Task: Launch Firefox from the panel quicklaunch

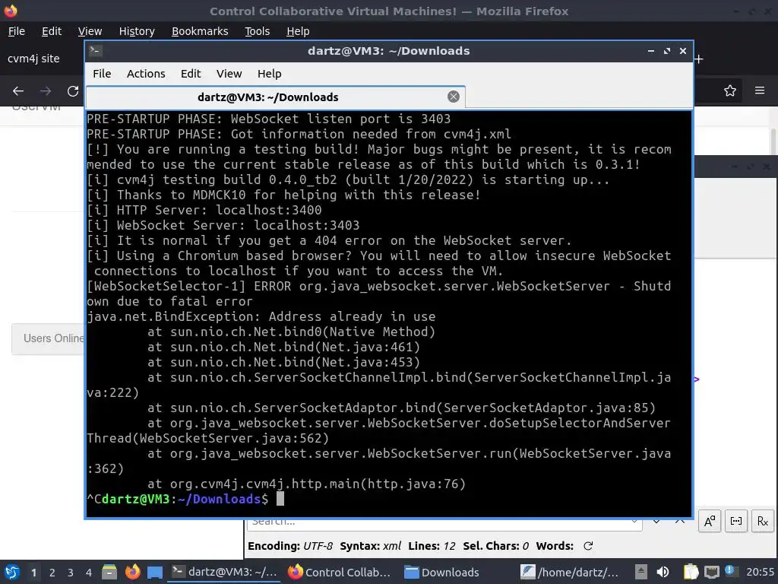Action: (132, 572)
